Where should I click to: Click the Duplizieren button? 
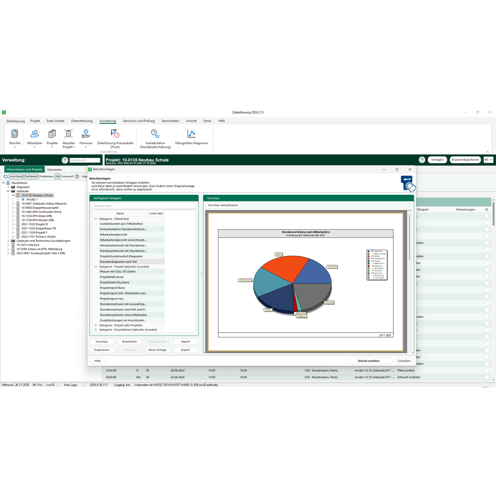tap(102, 350)
